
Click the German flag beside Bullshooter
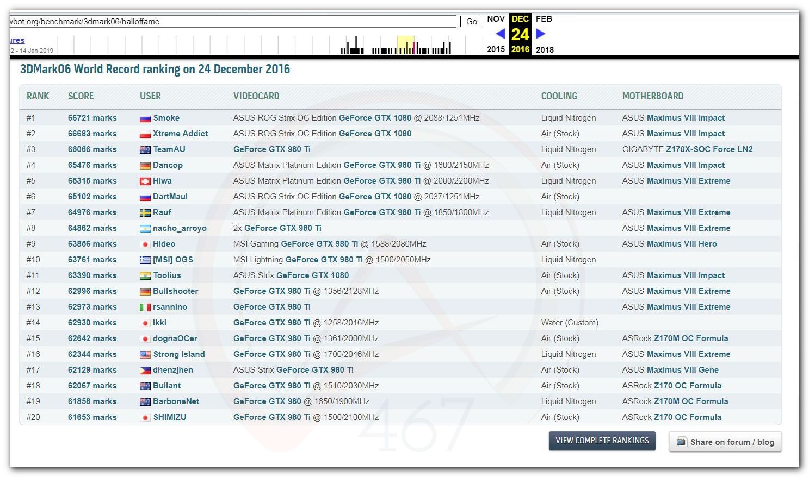(x=145, y=292)
